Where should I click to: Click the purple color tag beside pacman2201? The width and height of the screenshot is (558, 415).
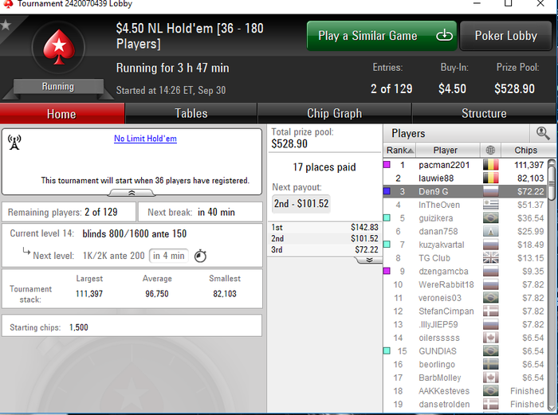pyautogui.click(x=387, y=165)
